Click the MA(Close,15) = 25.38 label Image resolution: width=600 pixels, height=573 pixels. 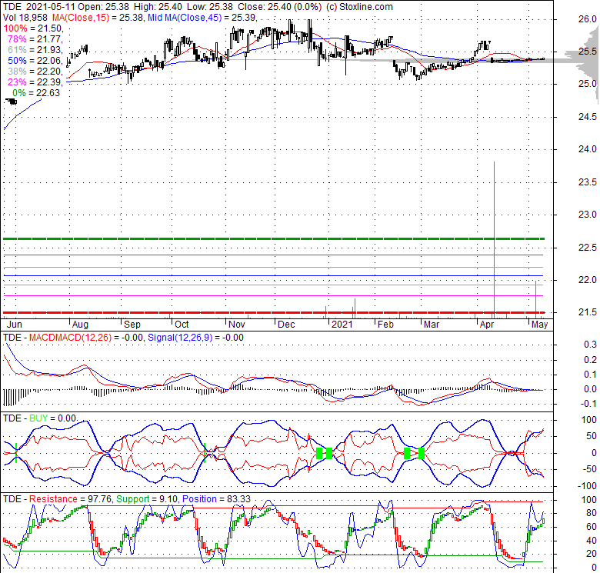(98, 18)
